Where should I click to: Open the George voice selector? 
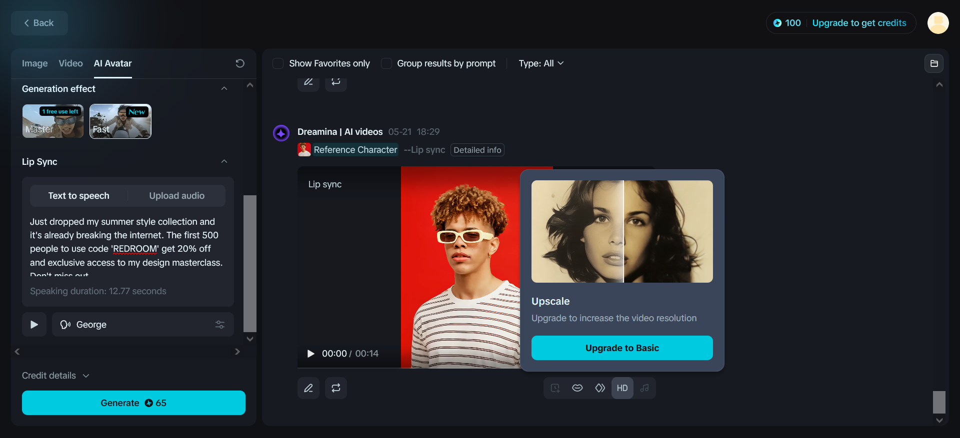(143, 325)
